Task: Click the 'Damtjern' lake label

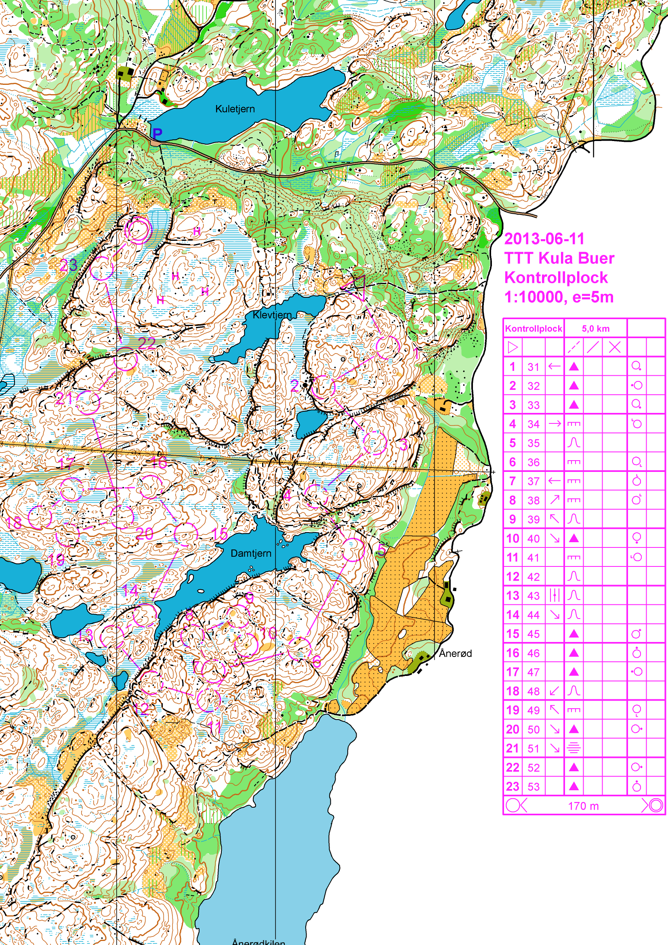Action: point(251,553)
